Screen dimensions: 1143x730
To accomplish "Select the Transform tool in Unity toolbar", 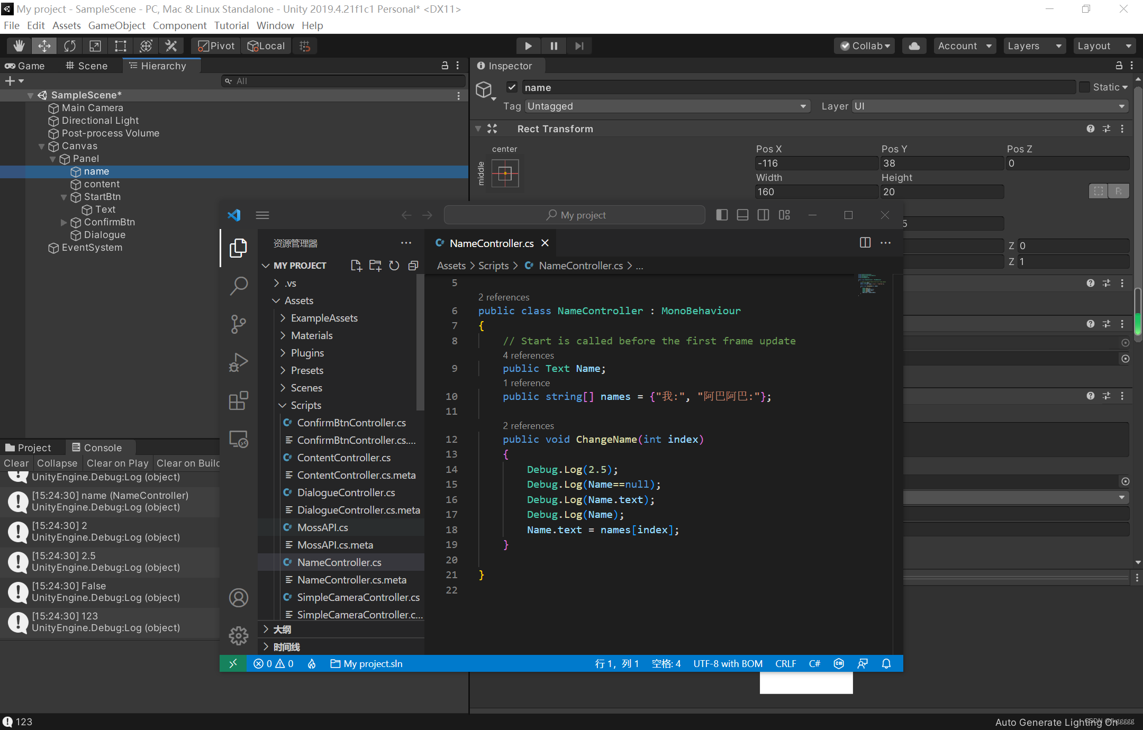I will tap(146, 46).
